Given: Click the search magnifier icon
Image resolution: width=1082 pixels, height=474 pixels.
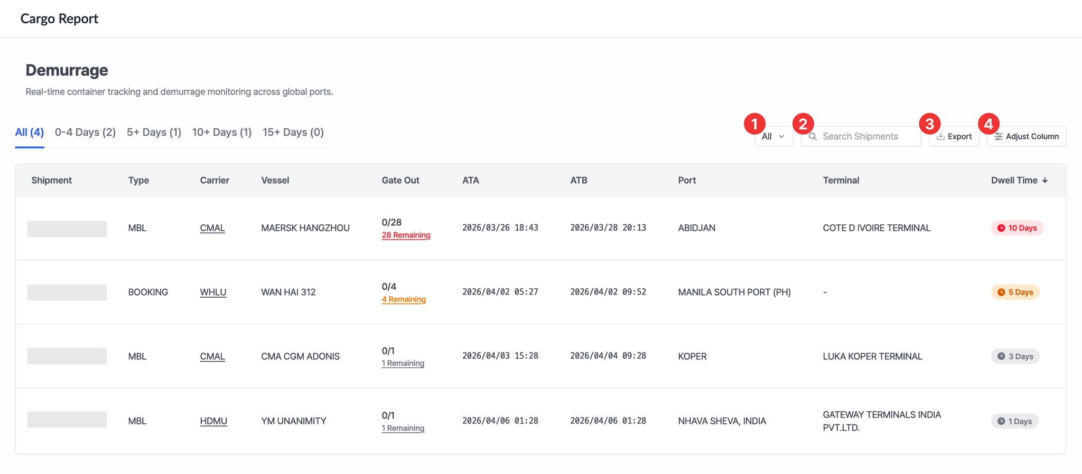Looking at the screenshot, I should 813,137.
